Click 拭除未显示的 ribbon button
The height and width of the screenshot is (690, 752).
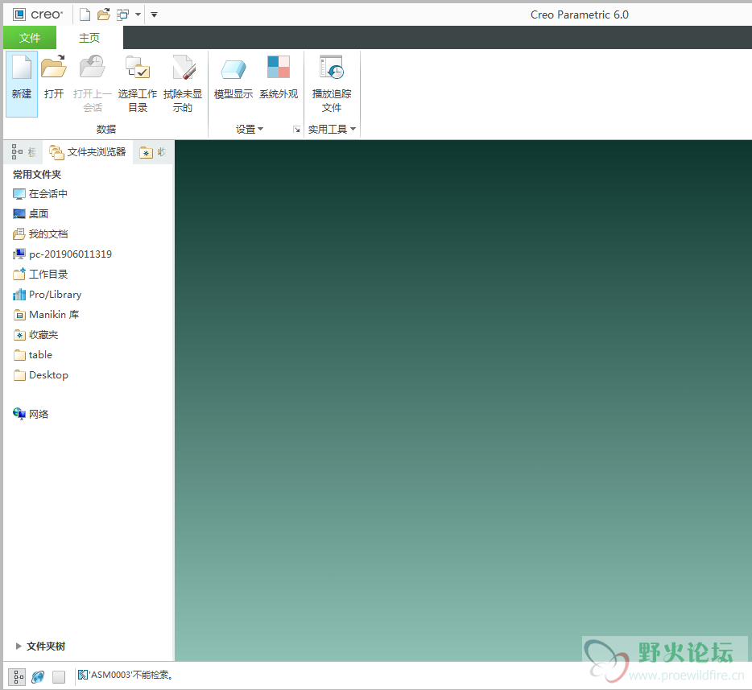click(183, 84)
